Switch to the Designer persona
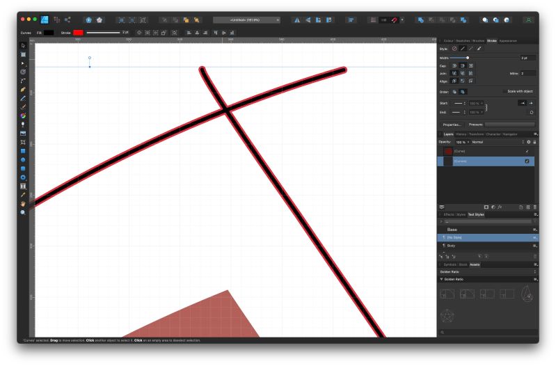 (x=45, y=20)
